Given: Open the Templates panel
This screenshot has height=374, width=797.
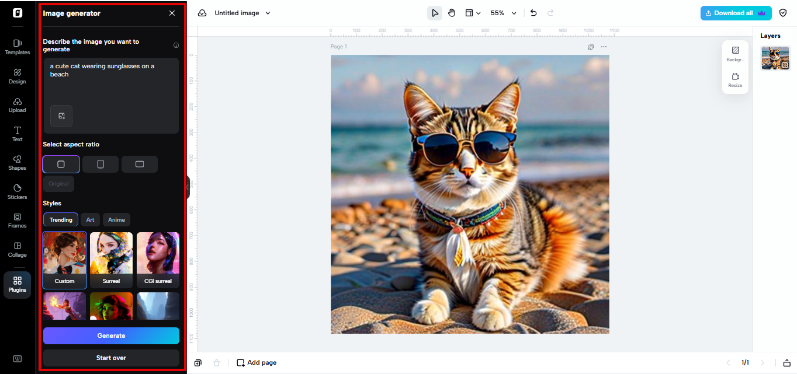Looking at the screenshot, I should (x=17, y=47).
